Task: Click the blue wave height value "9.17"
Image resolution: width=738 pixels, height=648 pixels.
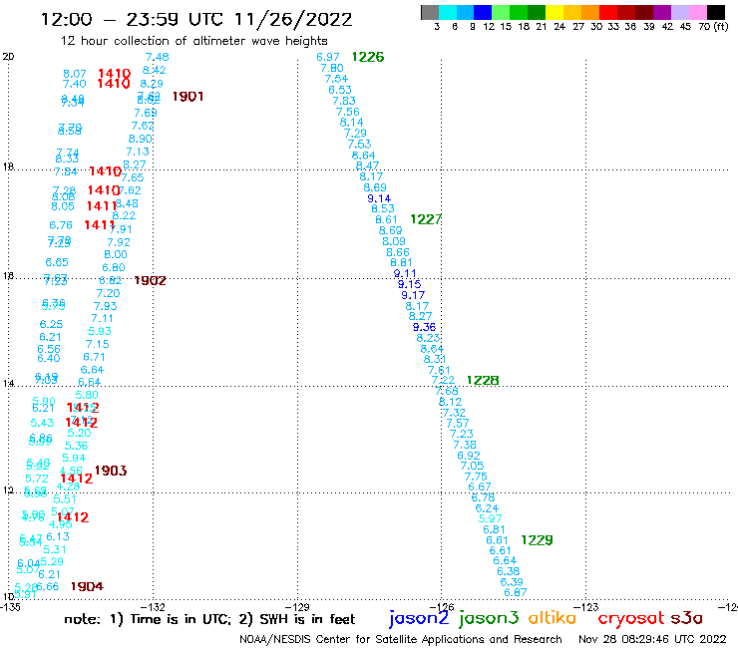Action: tap(413, 295)
